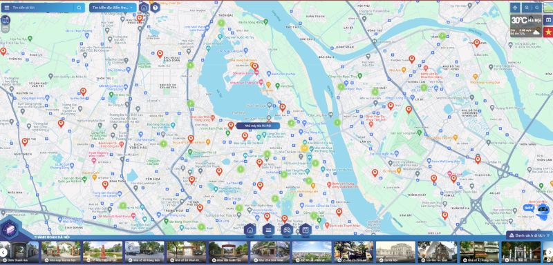Click the Vietnam flag language icon
The height and width of the screenshot is (265, 553).
(x=548, y=32)
